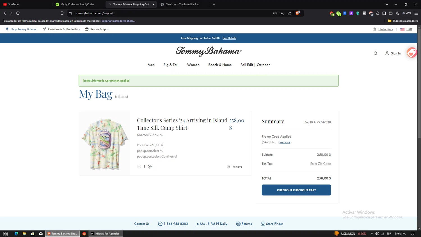Open the Sign In account link
Image resolution: width=421 pixels, height=237 pixels.
pyautogui.click(x=393, y=53)
